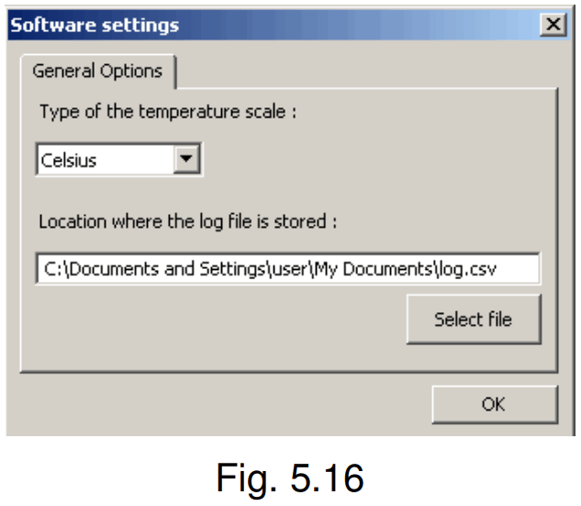Focus the log file location field
This screenshot has width=581, height=506.
288,268
